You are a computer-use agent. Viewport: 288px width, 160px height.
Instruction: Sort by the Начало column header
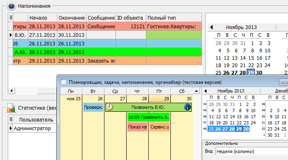tap(43, 18)
